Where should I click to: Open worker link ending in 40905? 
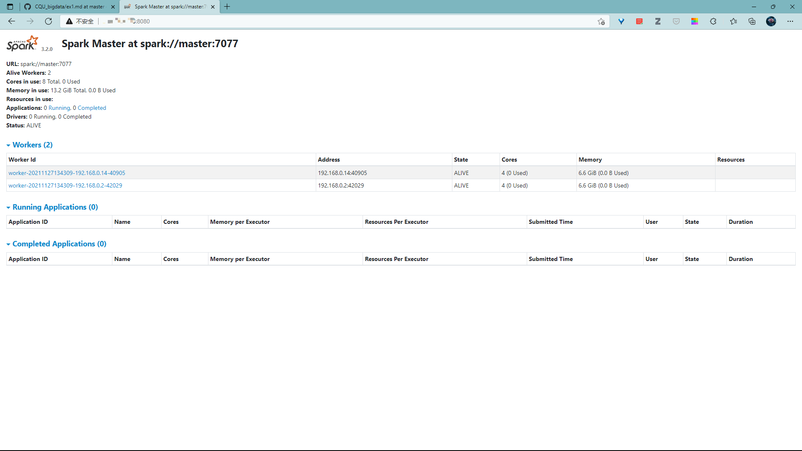pyautogui.click(x=67, y=173)
